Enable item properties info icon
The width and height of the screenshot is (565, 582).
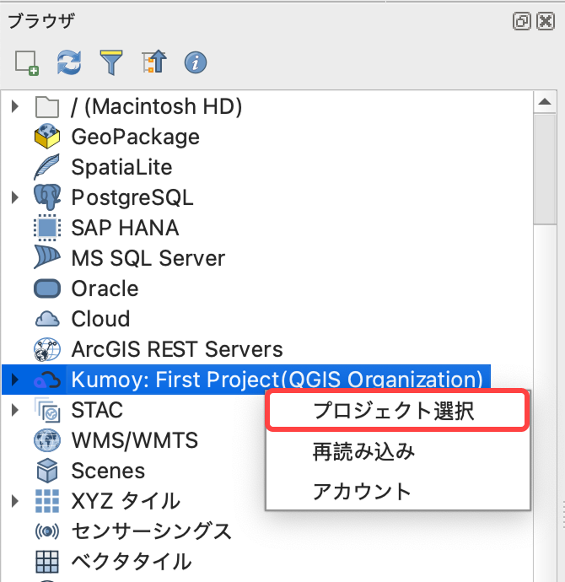click(196, 62)
